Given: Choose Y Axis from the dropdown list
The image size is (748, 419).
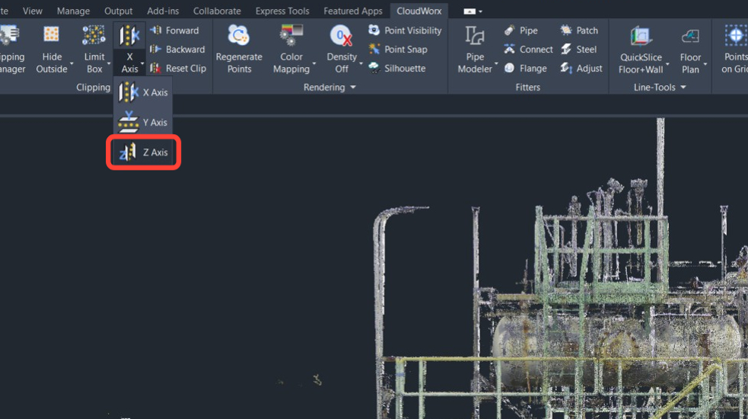Looking at the screenshot, I should point(143,123).
